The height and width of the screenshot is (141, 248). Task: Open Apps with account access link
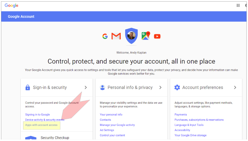click(41, 125)
